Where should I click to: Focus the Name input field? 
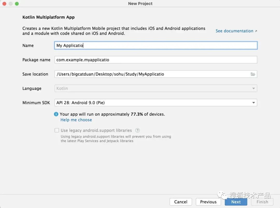pyautogui.click(x=156, y=46)
